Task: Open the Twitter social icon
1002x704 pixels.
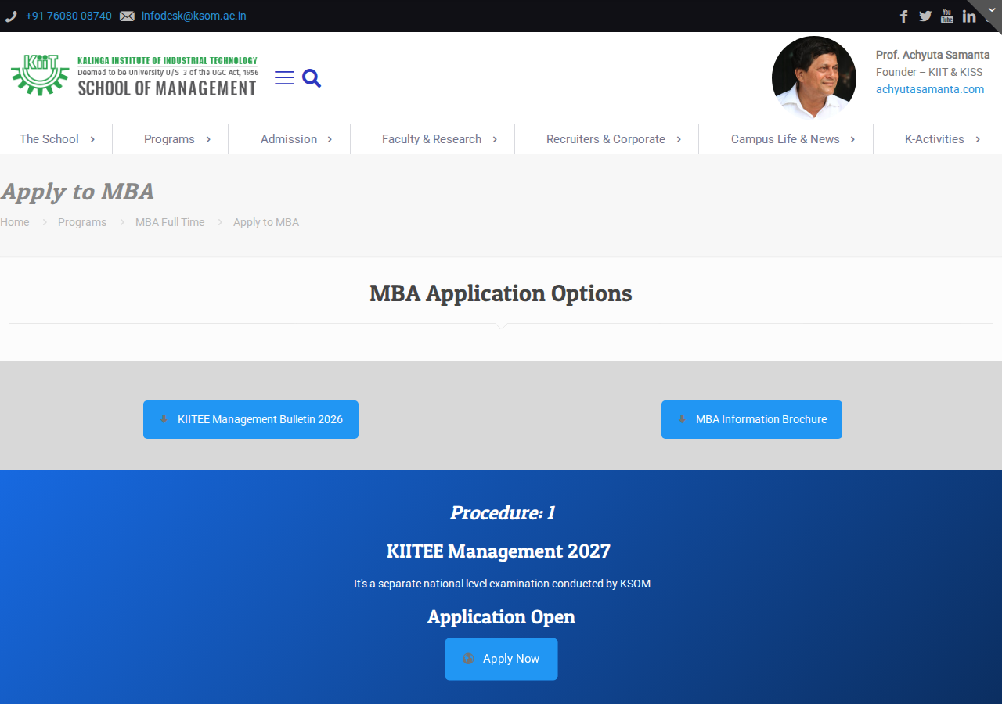Action: [925, 16]
